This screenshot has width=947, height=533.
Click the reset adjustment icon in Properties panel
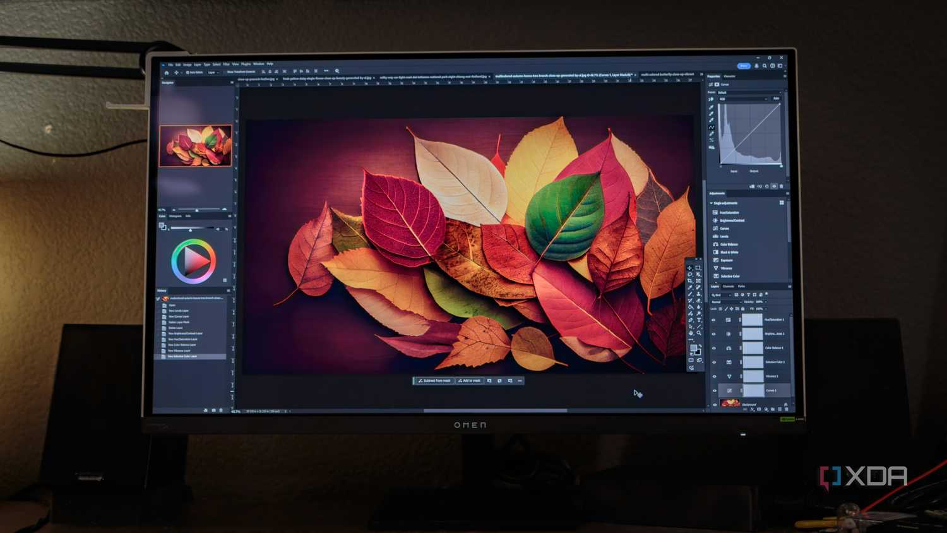coord(767,186)
